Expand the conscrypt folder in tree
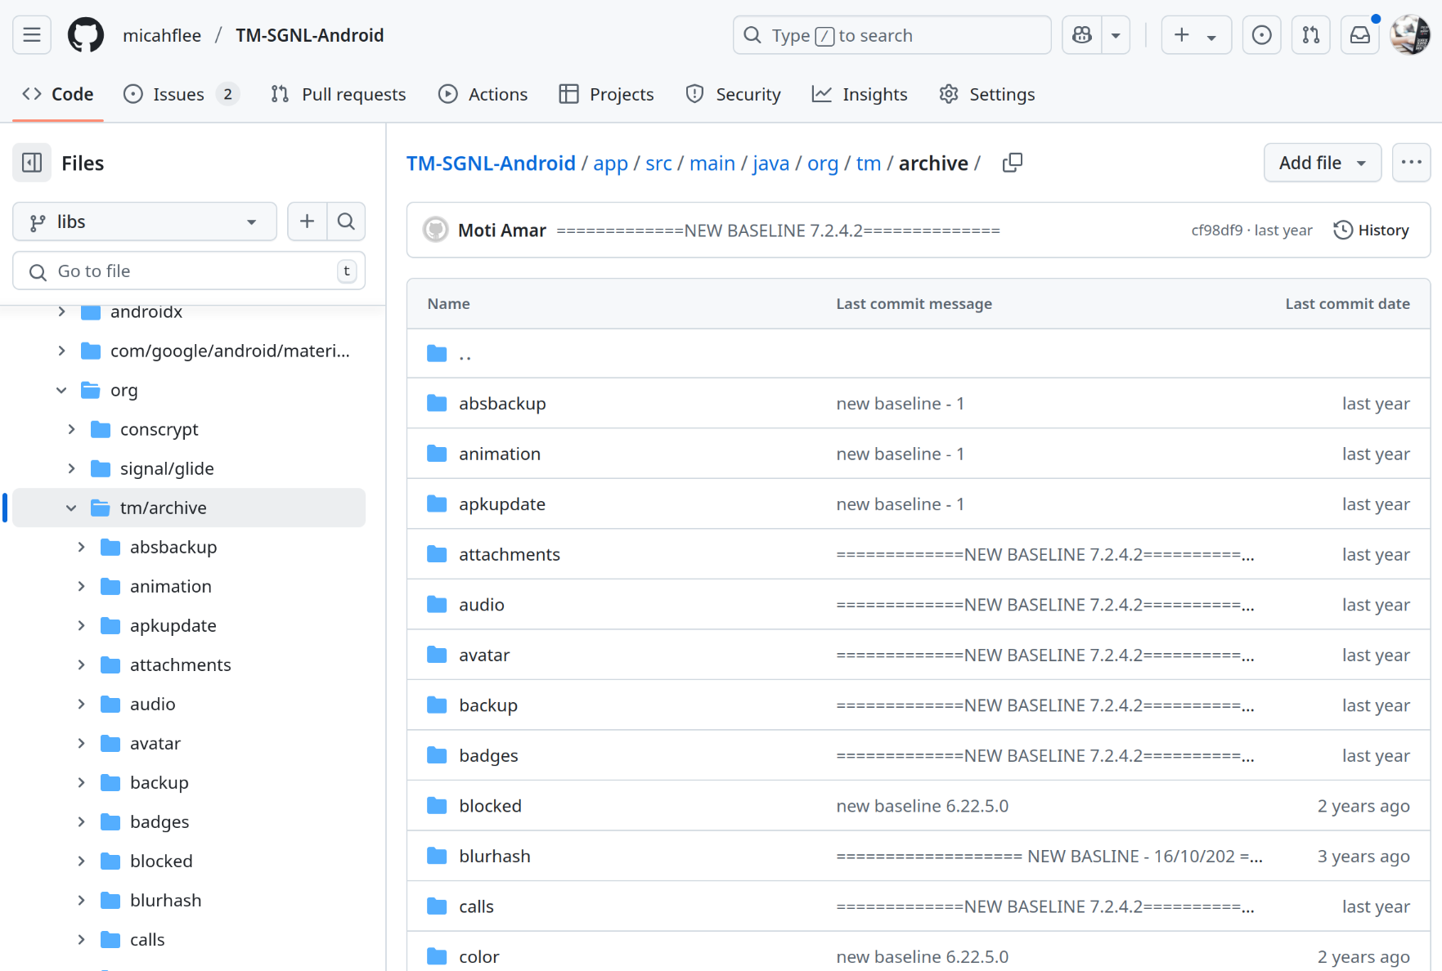This screenshot has height=971, width=1442. pyautogui.click(x=71, y=429)
